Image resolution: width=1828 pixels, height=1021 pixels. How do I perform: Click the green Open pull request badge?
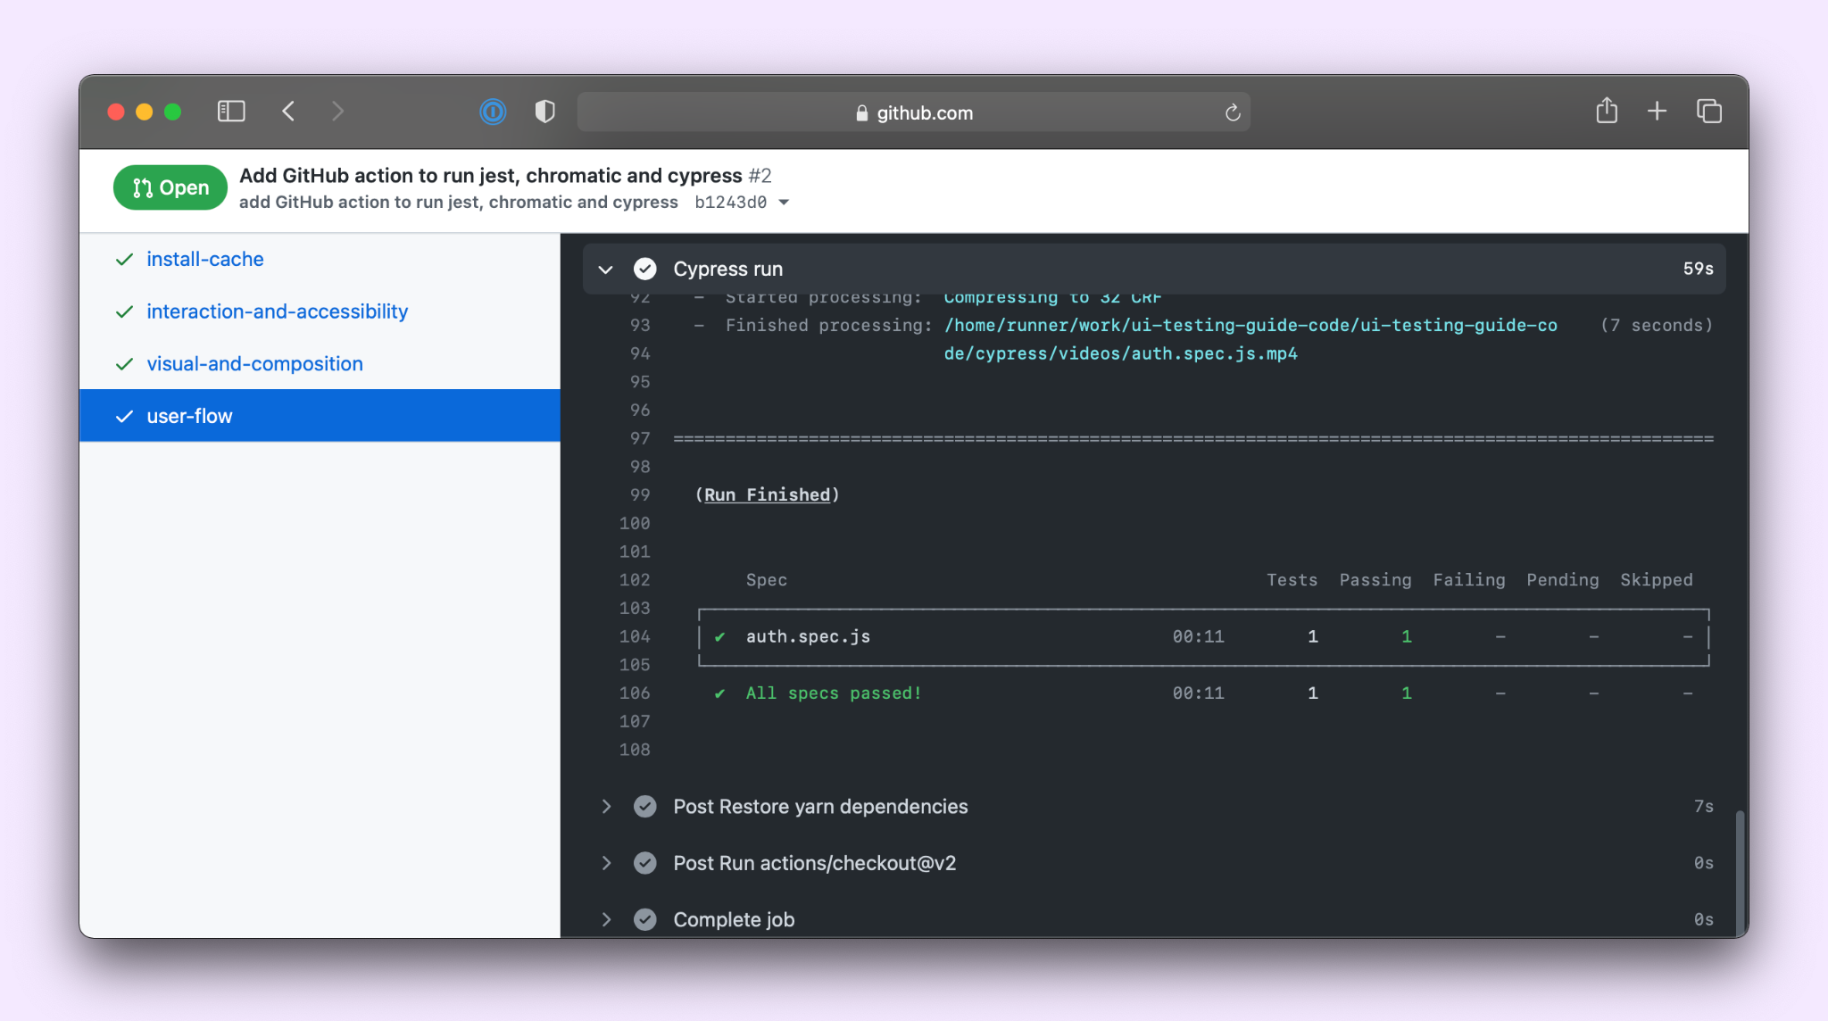170,187
